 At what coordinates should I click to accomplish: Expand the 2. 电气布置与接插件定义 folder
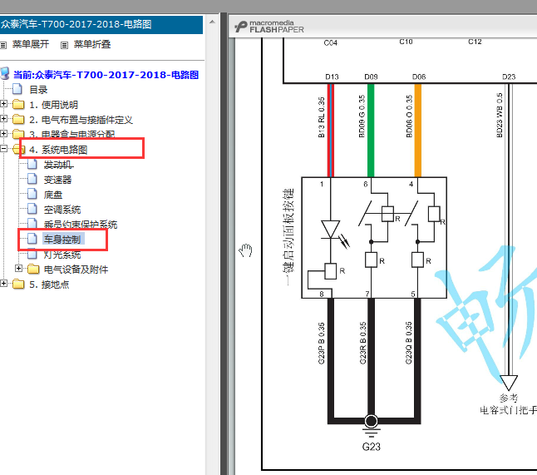[4, 119]
